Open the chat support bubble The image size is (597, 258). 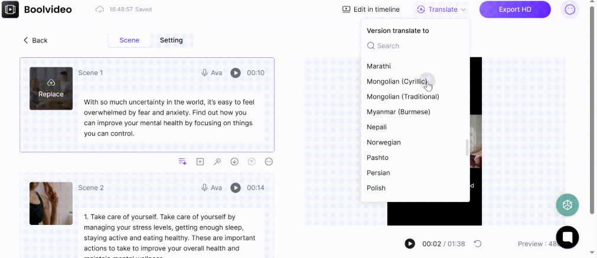coord(567,237)
